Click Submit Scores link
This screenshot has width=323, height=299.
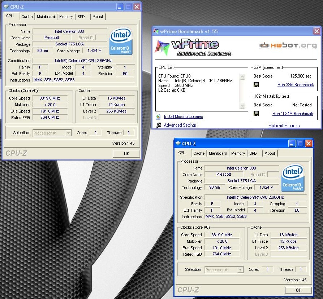(284, 126)
